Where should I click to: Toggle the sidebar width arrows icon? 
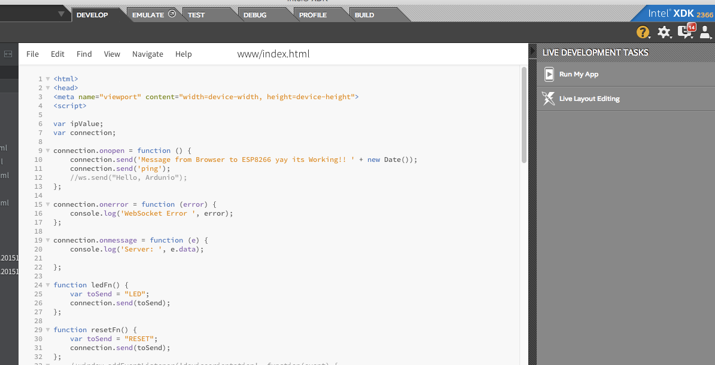(8, 54)
